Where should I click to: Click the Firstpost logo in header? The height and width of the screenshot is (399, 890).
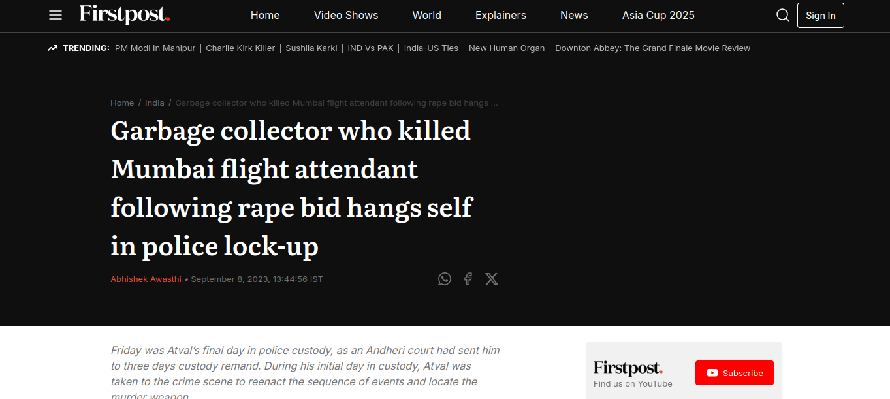point(125,14)
